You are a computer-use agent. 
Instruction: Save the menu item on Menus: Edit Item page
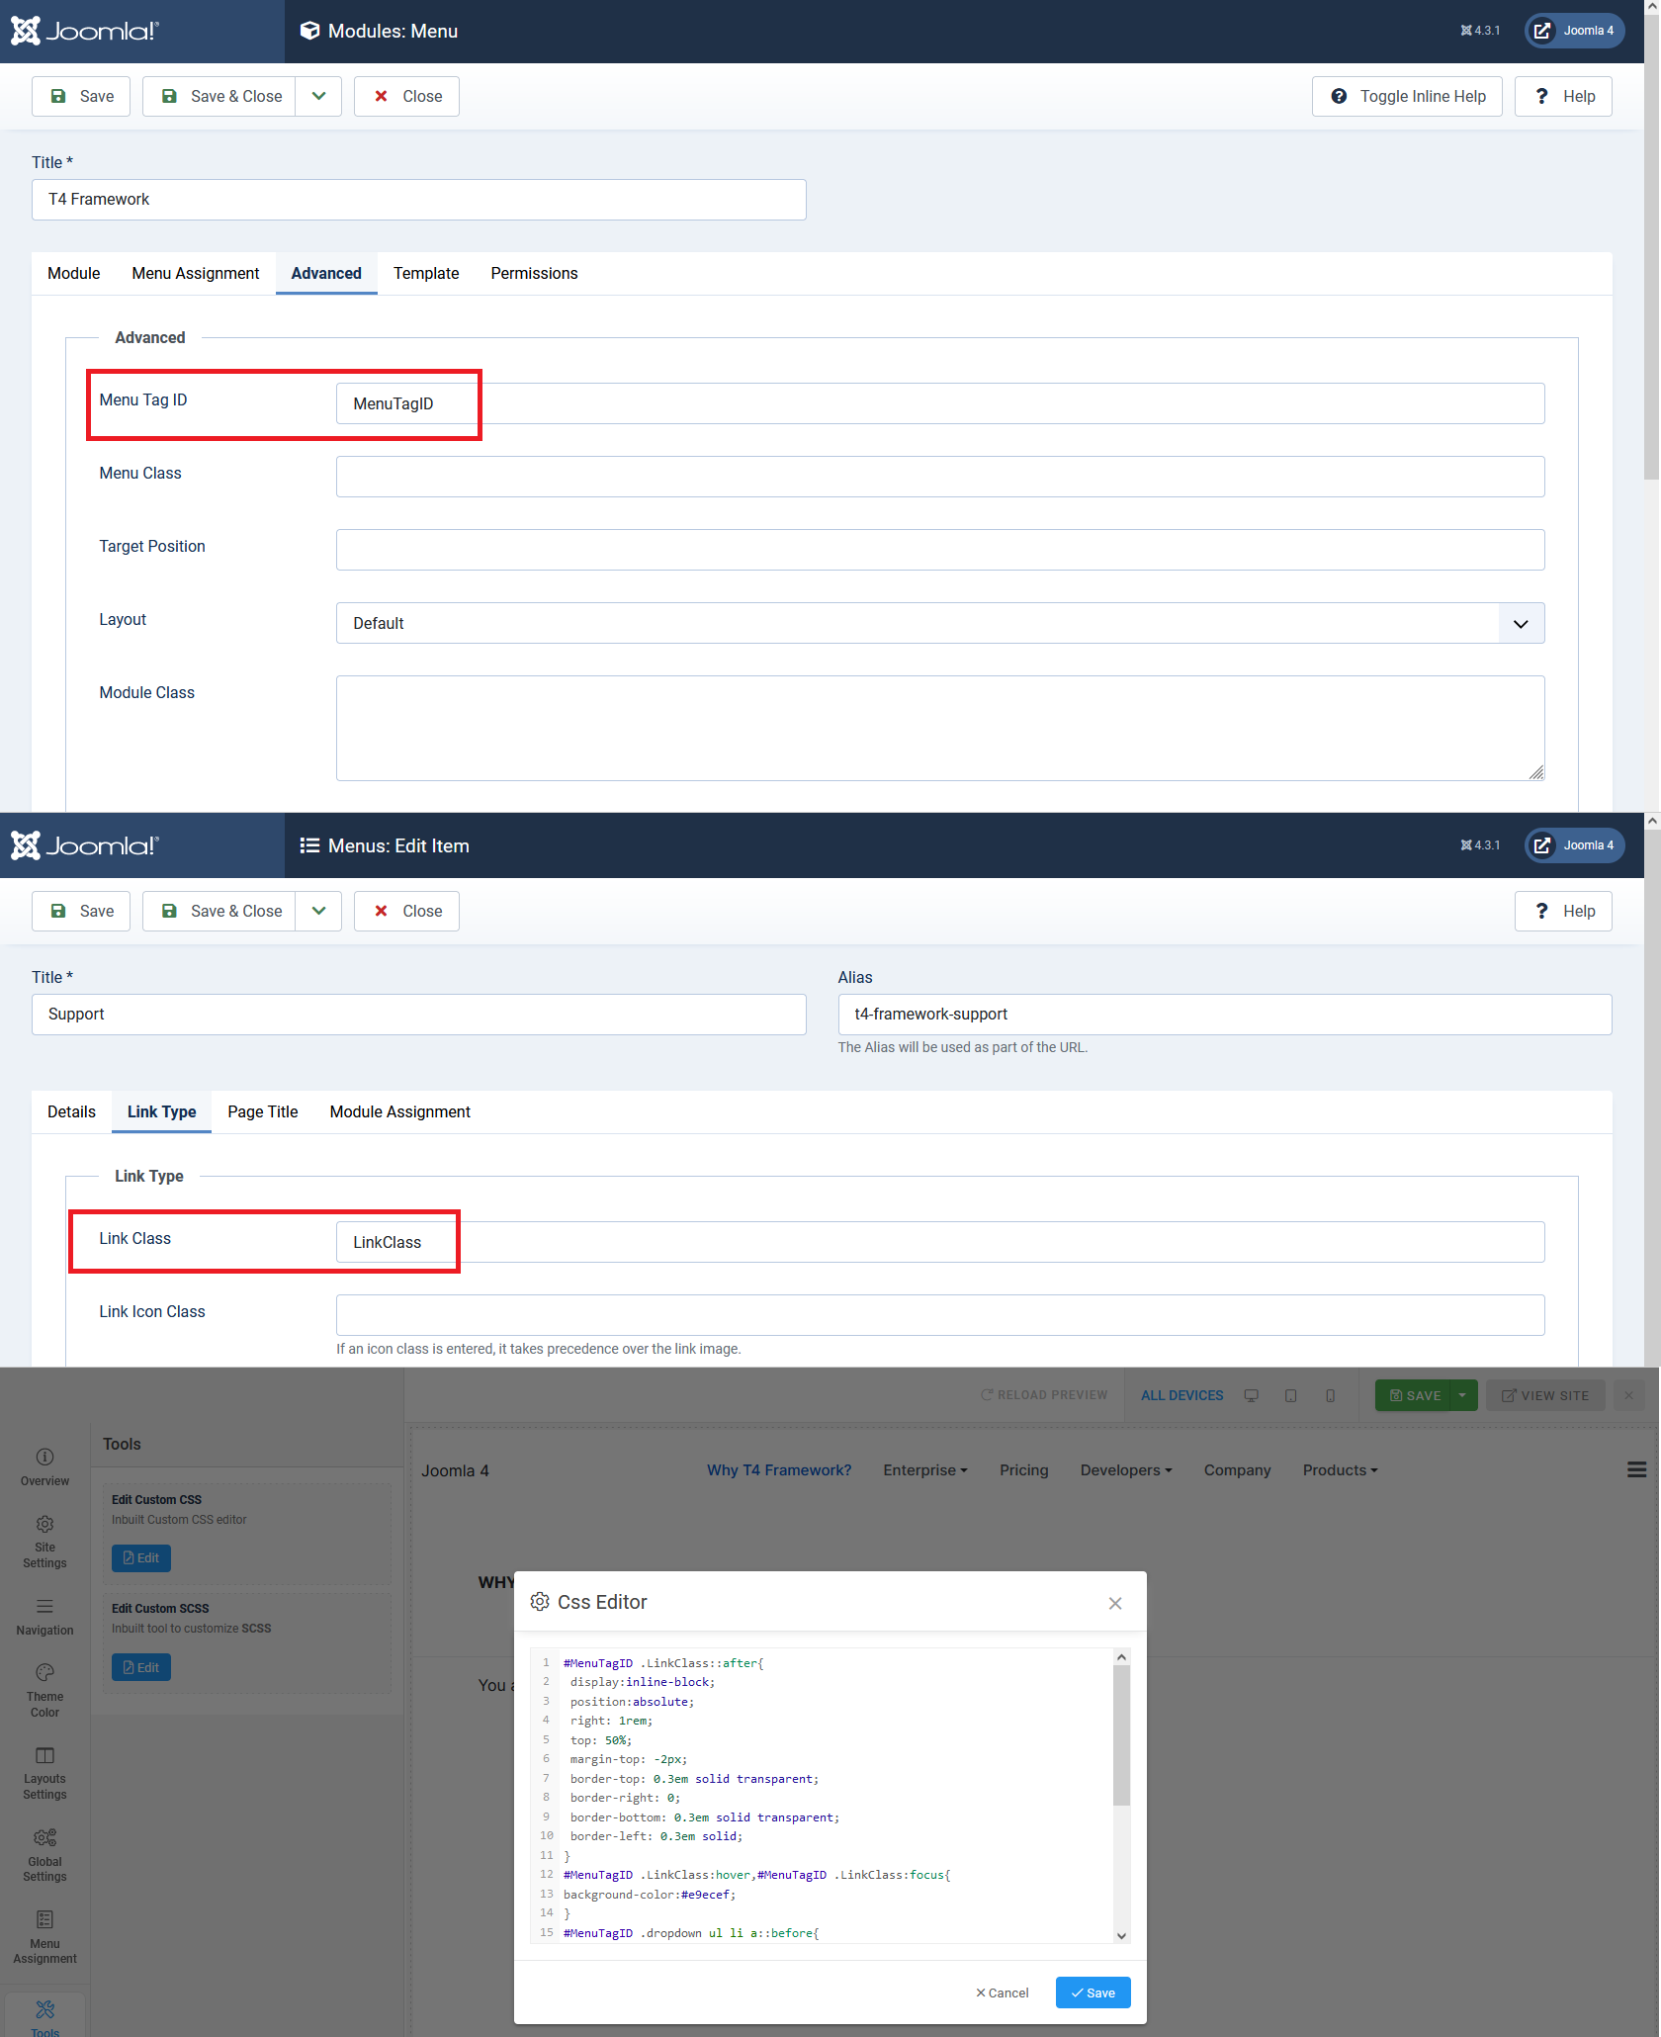pyautogui.click(x=81, y=911)
